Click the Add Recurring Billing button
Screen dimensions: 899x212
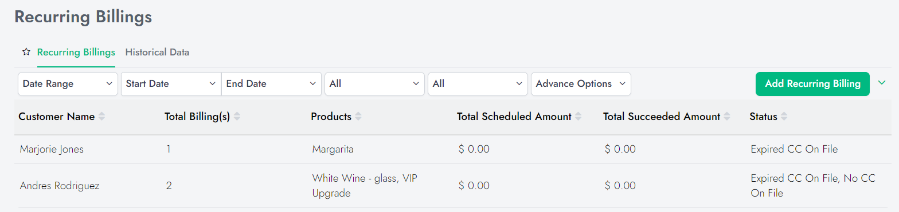pos(813,84)
